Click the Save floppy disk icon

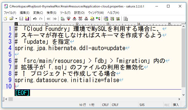[21, 19]
